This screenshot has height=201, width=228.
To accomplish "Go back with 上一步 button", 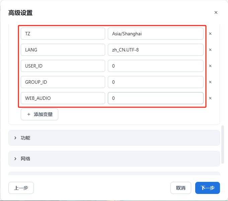I will click(21, 188).
